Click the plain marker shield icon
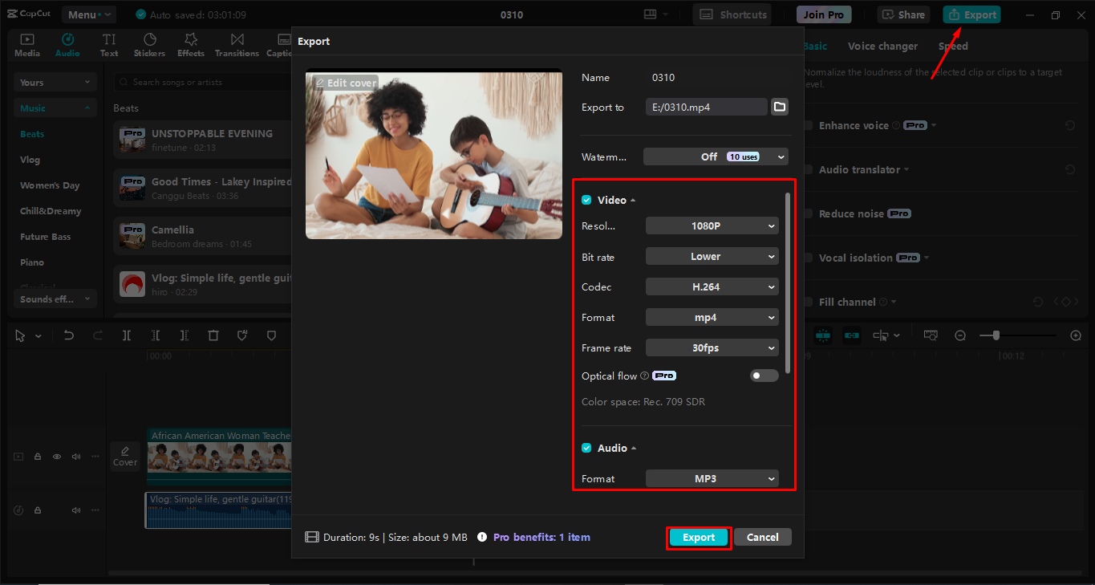This screenshot has width=1095, height=585. tap(271, 335)
